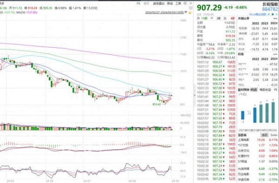Open the date range dropdown 2024/02/27-2024/09/02
This screenshot has width=279, height=183.
(166, 13)
